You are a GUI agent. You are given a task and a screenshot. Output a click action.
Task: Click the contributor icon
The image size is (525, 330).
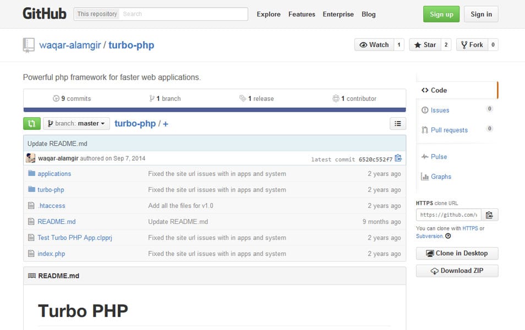tap(336, 98)
